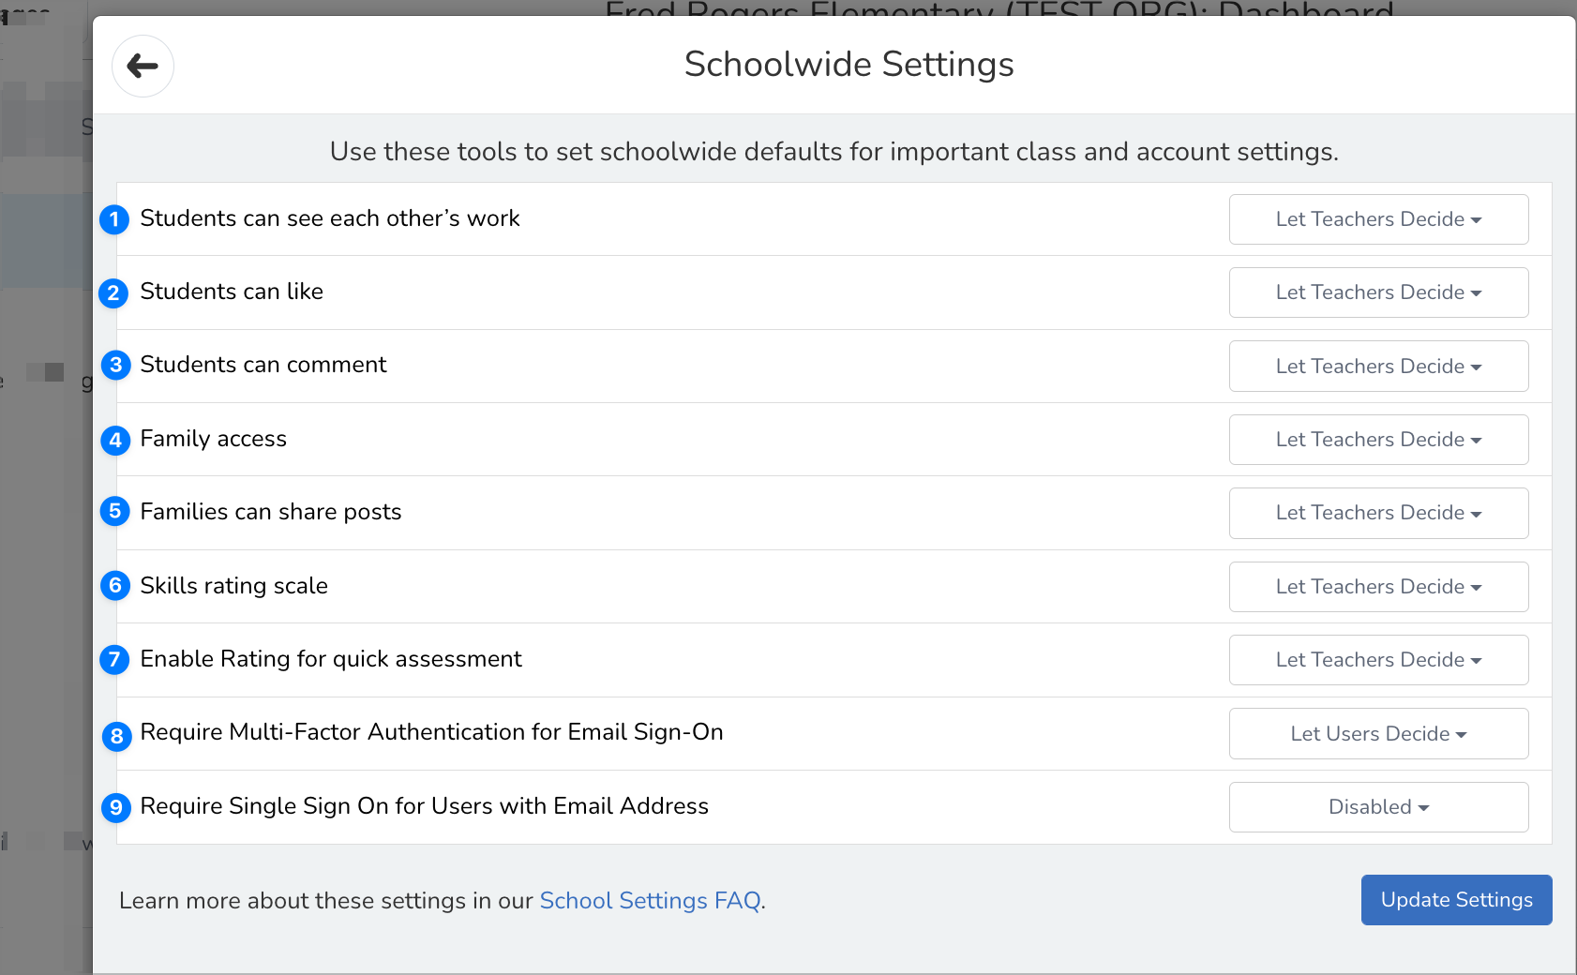Viewport: 1577px width, 975px height.
Task: Open the Students can like dropdown
Action: click(x=1378, y=292)
